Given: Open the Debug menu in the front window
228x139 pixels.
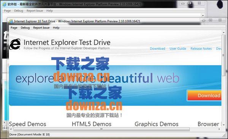Looking at the screenshot, I should [25, 28].
